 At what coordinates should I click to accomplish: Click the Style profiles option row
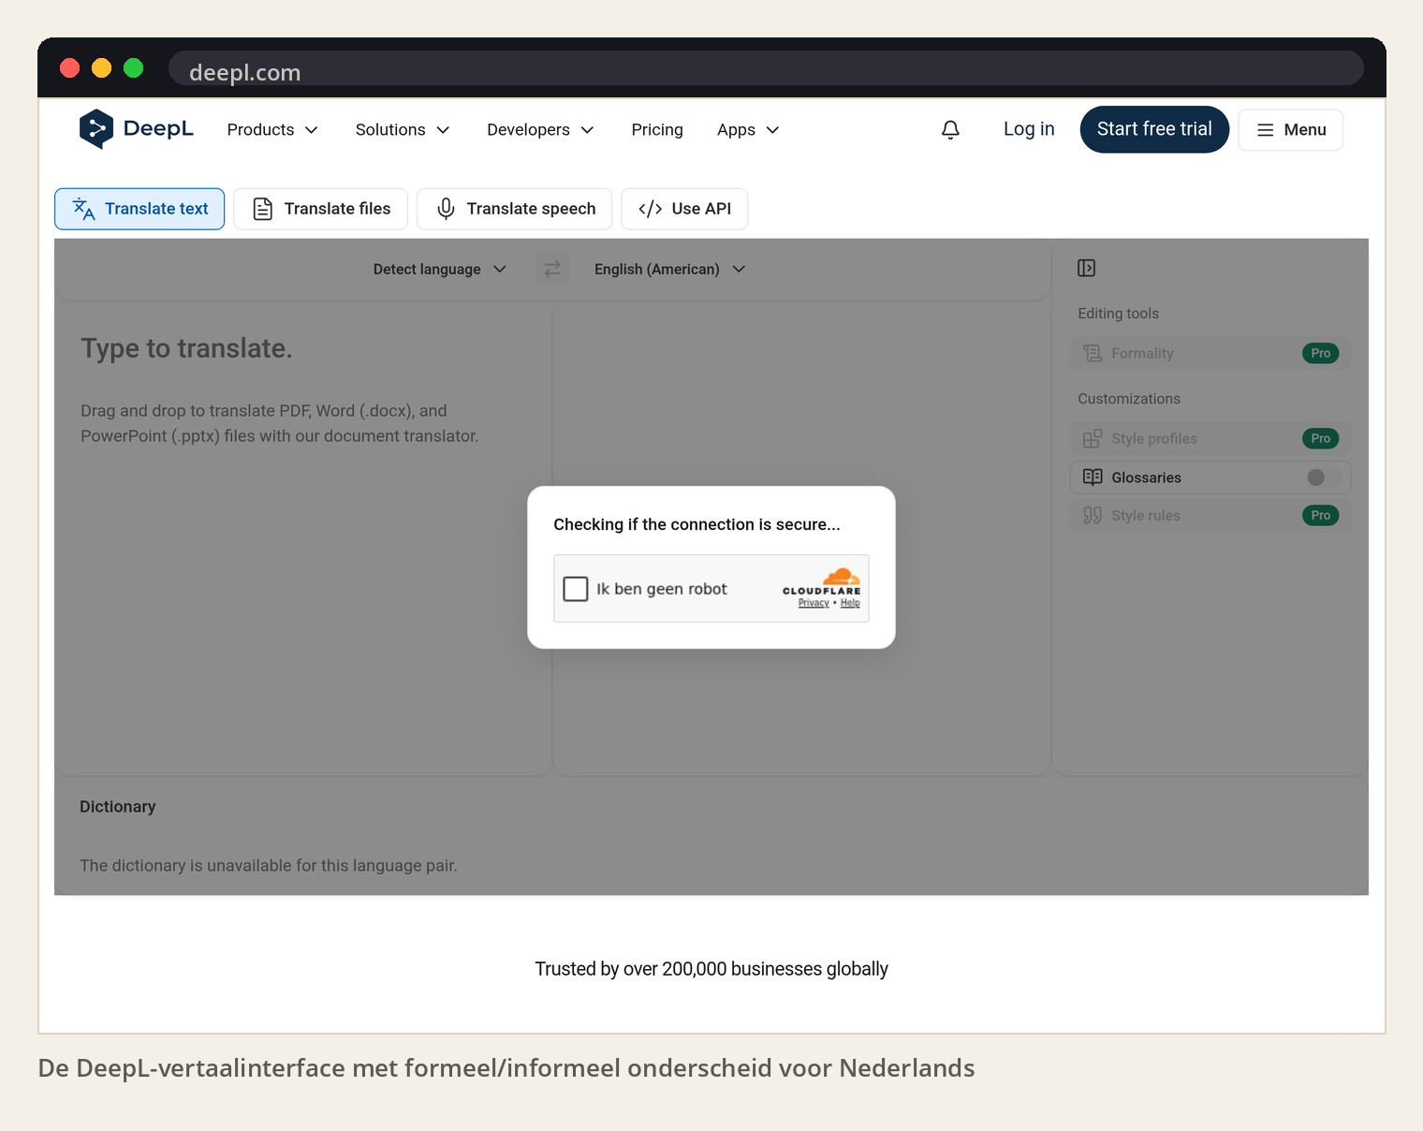tap(1210, 438)
